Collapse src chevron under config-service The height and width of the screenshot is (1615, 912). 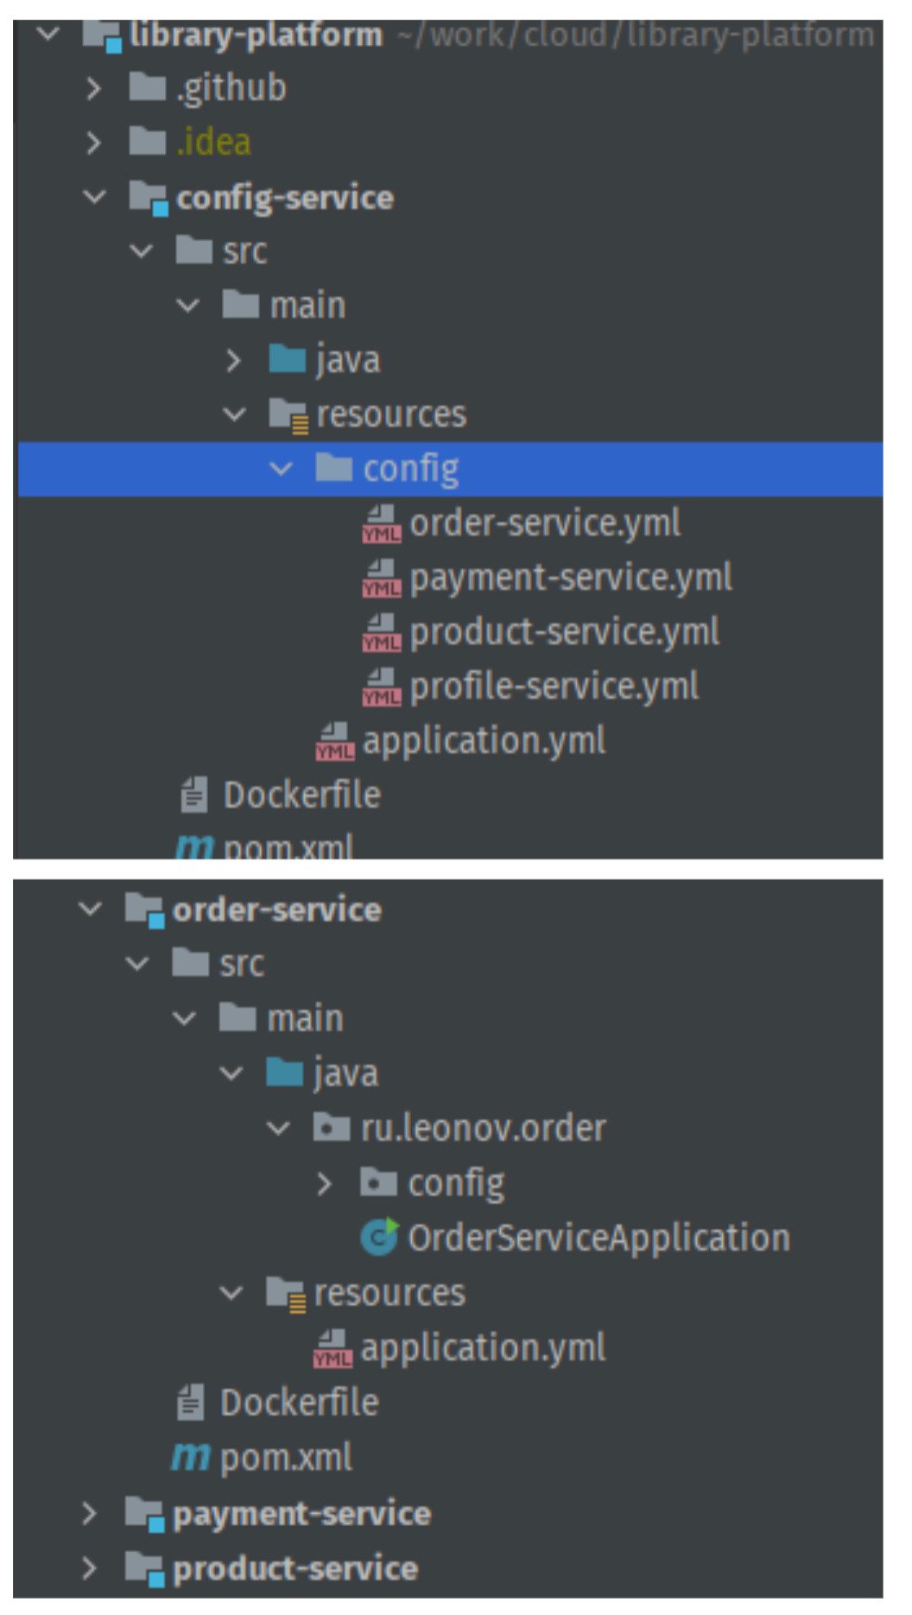(x=141, y=251)
